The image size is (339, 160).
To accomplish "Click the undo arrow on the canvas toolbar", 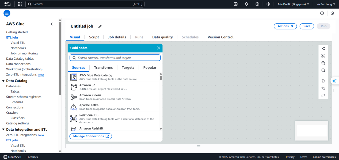I will [323, 88].
